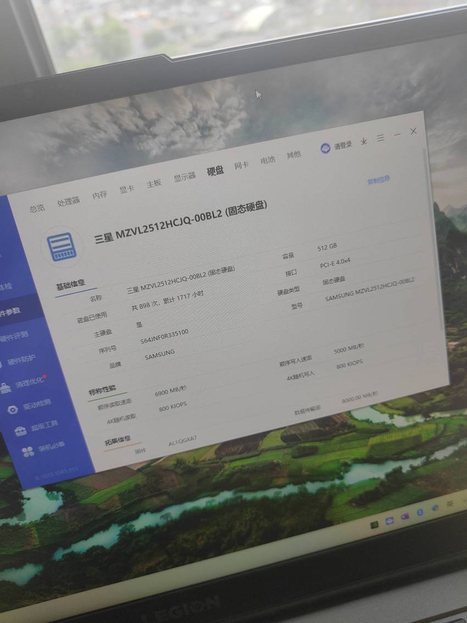467x623 pixels.
Task: Click the sequential write value 5000 MB/秒
Action: tap(349, 349)
